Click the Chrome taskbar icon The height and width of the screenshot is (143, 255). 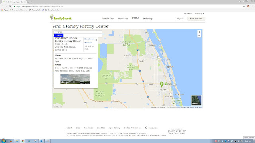pyautogui.click(x=22, y=141)
